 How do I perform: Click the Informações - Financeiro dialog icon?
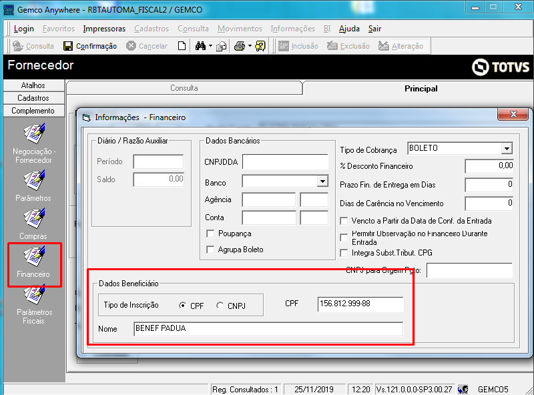tap(87, 118)
